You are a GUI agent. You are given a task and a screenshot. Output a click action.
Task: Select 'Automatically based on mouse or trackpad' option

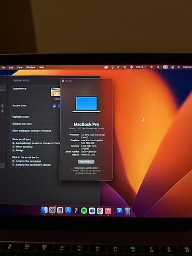click(13, 143)
